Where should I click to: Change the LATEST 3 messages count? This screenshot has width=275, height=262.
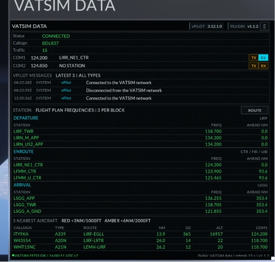pos(65,76)
